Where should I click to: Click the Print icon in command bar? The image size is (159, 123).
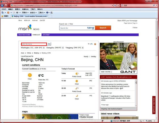point(17,12)
